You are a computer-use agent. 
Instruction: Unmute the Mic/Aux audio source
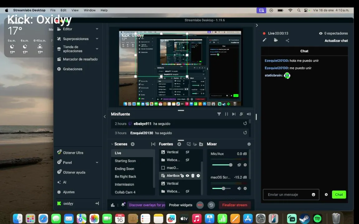[x=239, y=165]
